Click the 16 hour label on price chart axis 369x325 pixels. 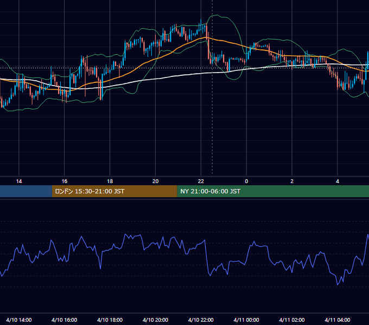[x=64, y=181]
